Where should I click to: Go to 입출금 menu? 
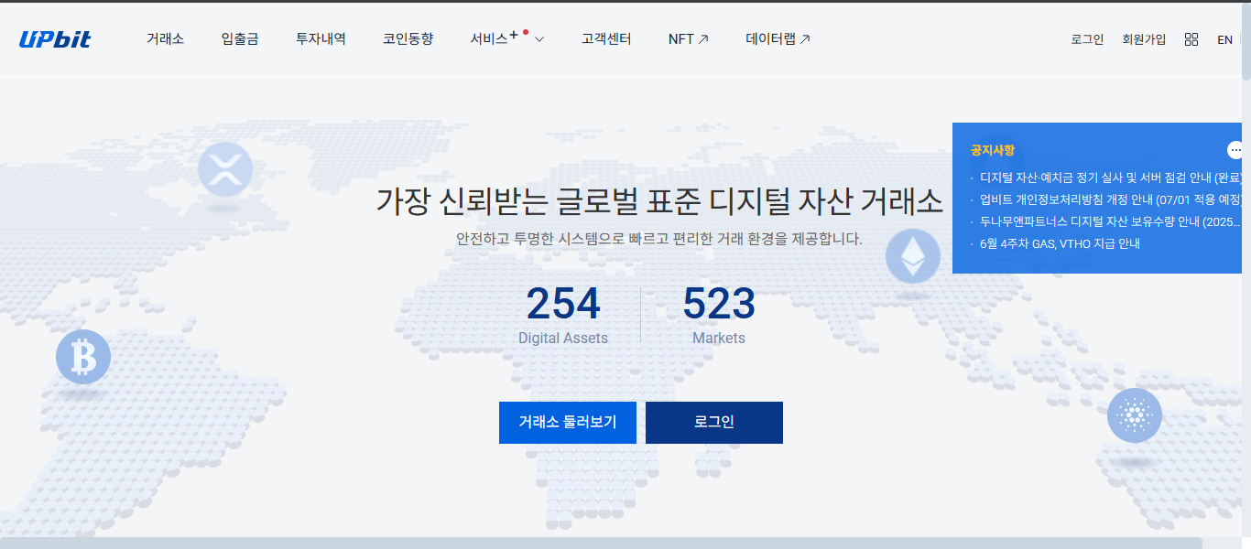click(240, 39)
